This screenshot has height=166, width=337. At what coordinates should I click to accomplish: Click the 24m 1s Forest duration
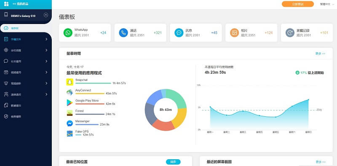tap(110, 114)
